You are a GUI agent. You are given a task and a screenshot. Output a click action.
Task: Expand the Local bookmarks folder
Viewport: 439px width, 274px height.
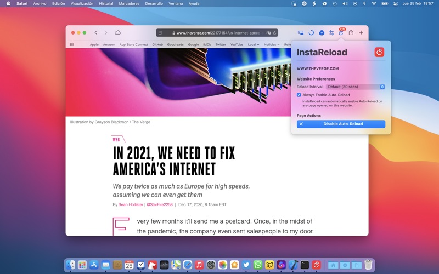pyautogui.click(x=254, y=45)
